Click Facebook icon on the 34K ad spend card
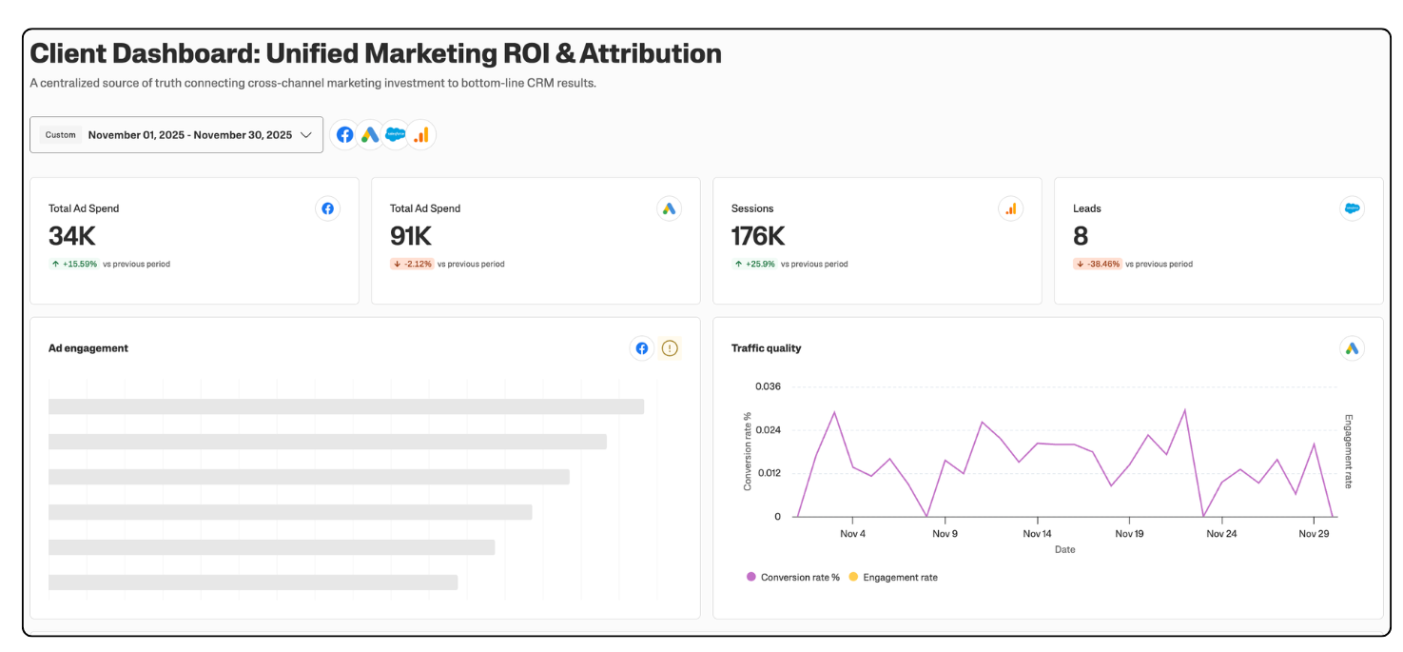1403x652 pixels. point(327,208)
